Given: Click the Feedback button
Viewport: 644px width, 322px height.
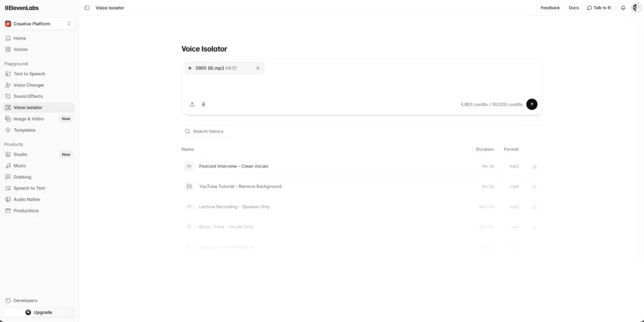Looking at the screenshot, I should click(550, 8).
